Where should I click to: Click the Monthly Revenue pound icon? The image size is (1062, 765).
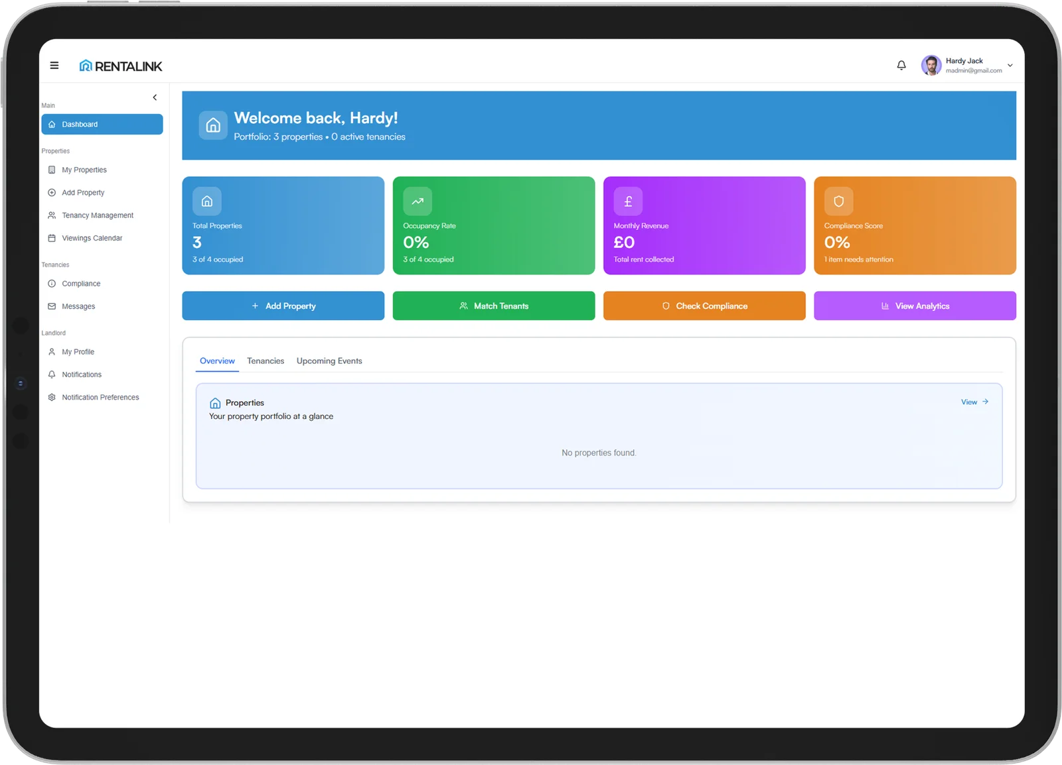[628, 202]
